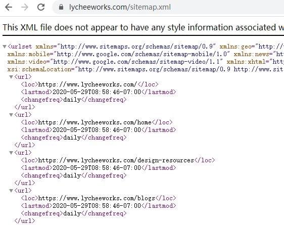The height and width of the screenshot is (225, 284).
Task: Click the browser back arrow
Action: coord(9,7)
